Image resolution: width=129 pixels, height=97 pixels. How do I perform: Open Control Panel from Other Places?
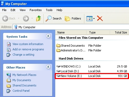coord(21,91)
